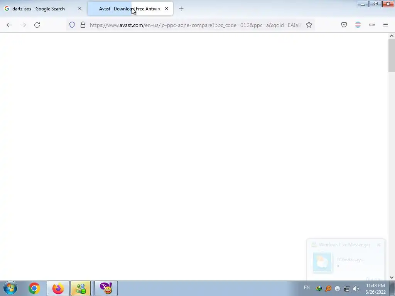395x296 pixels.
Task: Click the forward navigation arrow
Action: [23, 25]
